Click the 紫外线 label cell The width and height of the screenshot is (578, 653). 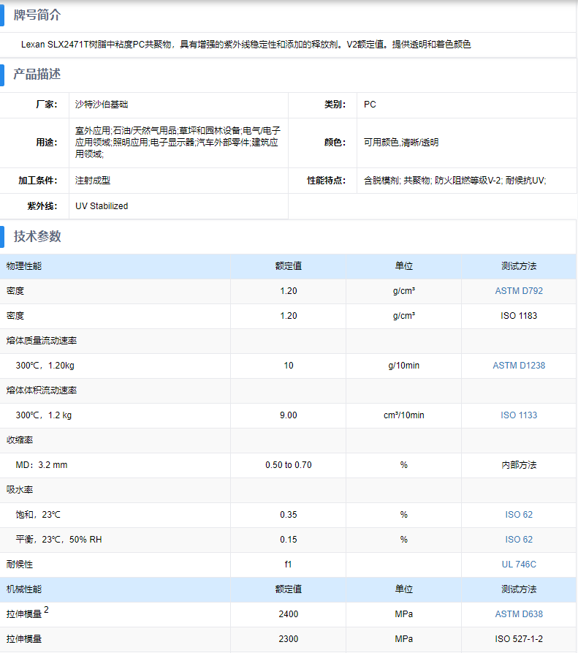coord(34,206)
